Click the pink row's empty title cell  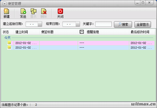59,43
